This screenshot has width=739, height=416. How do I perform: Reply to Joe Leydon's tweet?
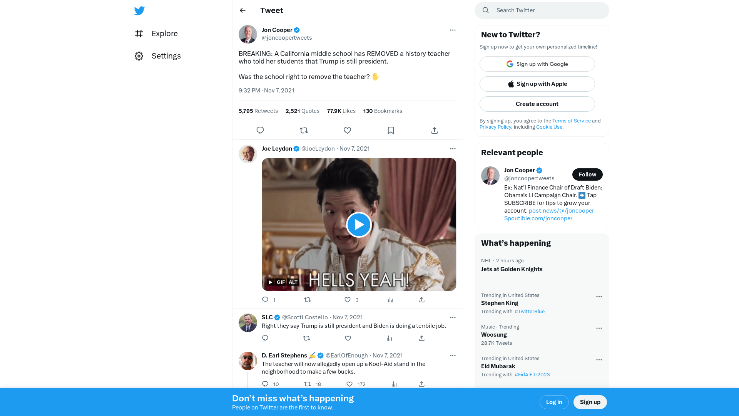coord(265,300)
